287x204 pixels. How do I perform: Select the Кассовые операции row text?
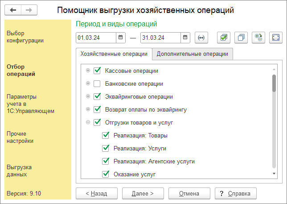tap(131, 71)
